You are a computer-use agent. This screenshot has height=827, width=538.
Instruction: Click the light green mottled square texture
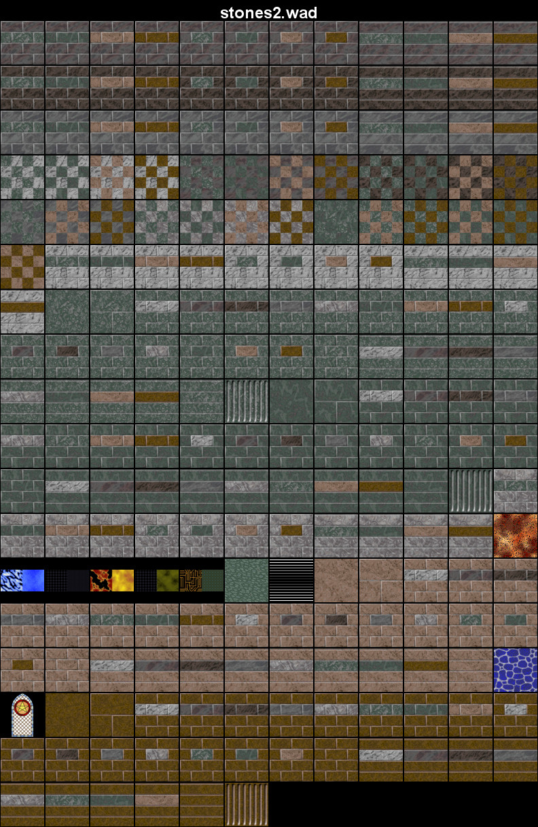(x=247, y=581)
